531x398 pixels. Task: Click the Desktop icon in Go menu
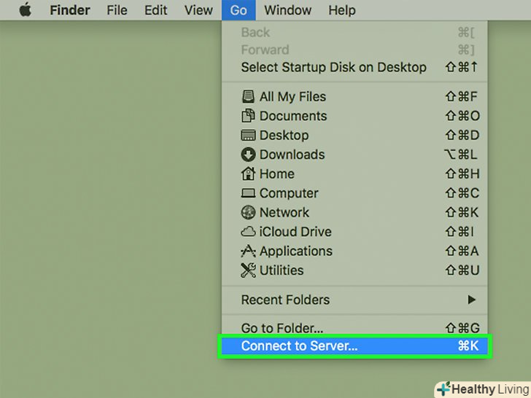[248, 136]
